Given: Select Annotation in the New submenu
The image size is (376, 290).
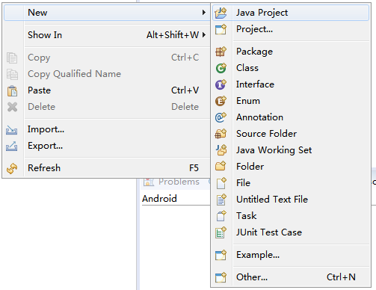Looking at the screenshot, I should 291,117.
